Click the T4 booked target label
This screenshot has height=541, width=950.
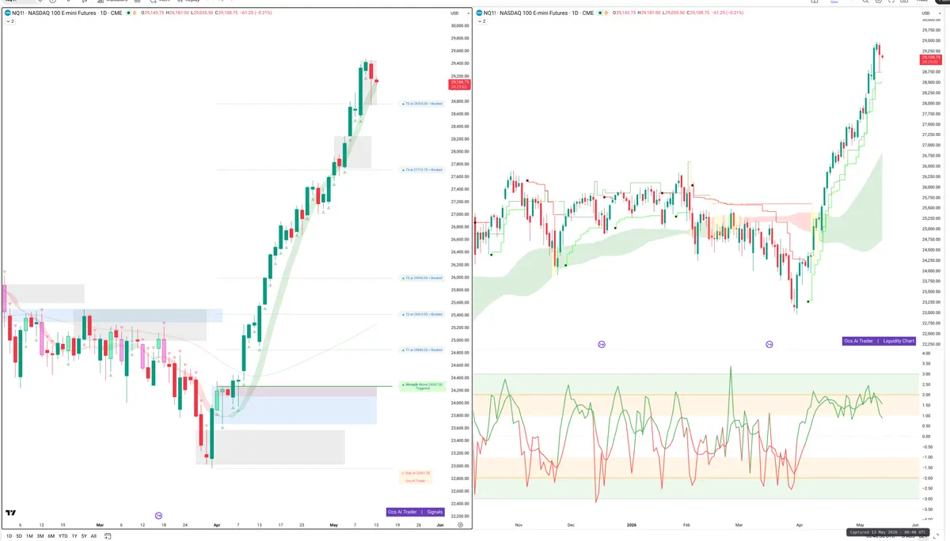point(422,169)
